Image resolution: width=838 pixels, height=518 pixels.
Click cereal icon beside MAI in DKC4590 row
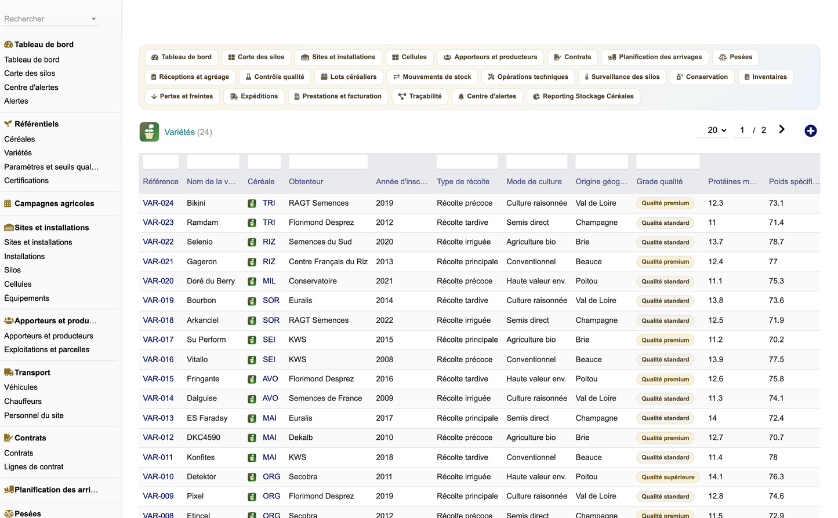(x=252, y=438)
